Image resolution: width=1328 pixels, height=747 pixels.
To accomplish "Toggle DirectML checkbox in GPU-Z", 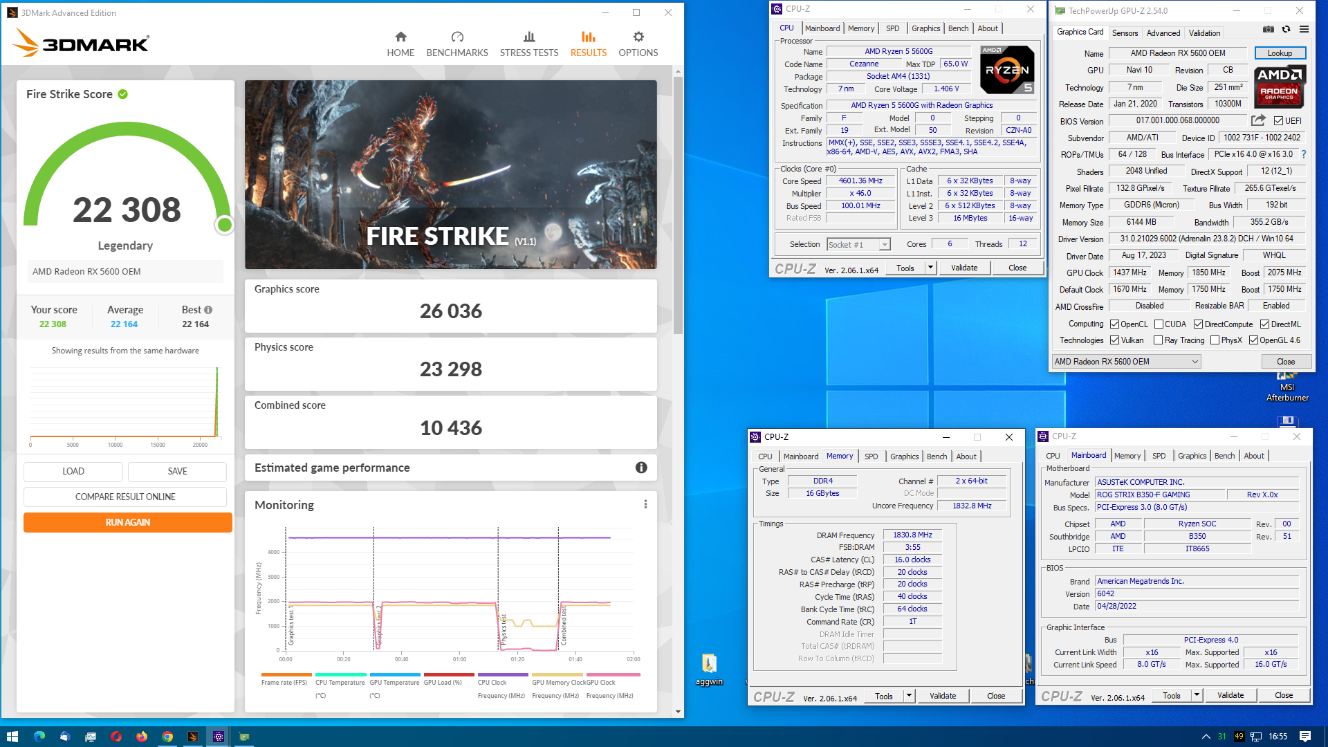I will [x=1264, y=324].
